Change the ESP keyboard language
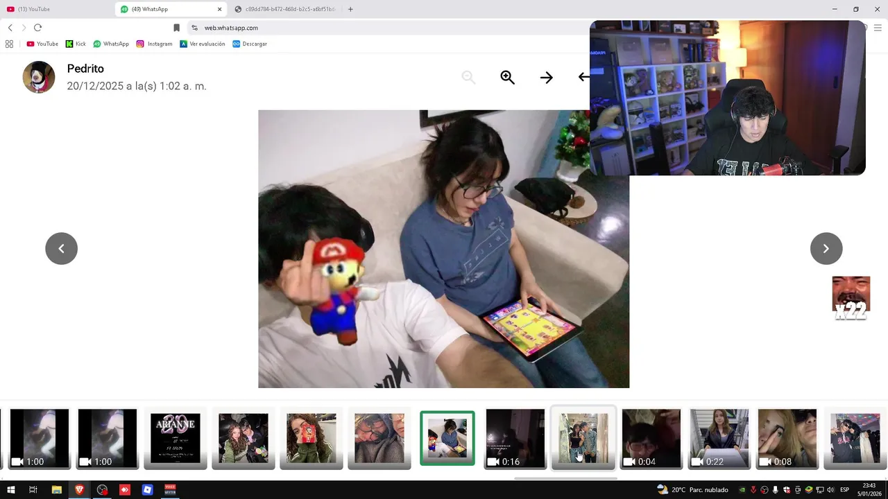 (x=845, y=490)
